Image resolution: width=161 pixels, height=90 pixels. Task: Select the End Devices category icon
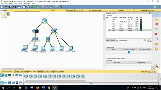[x=6, y=75]
